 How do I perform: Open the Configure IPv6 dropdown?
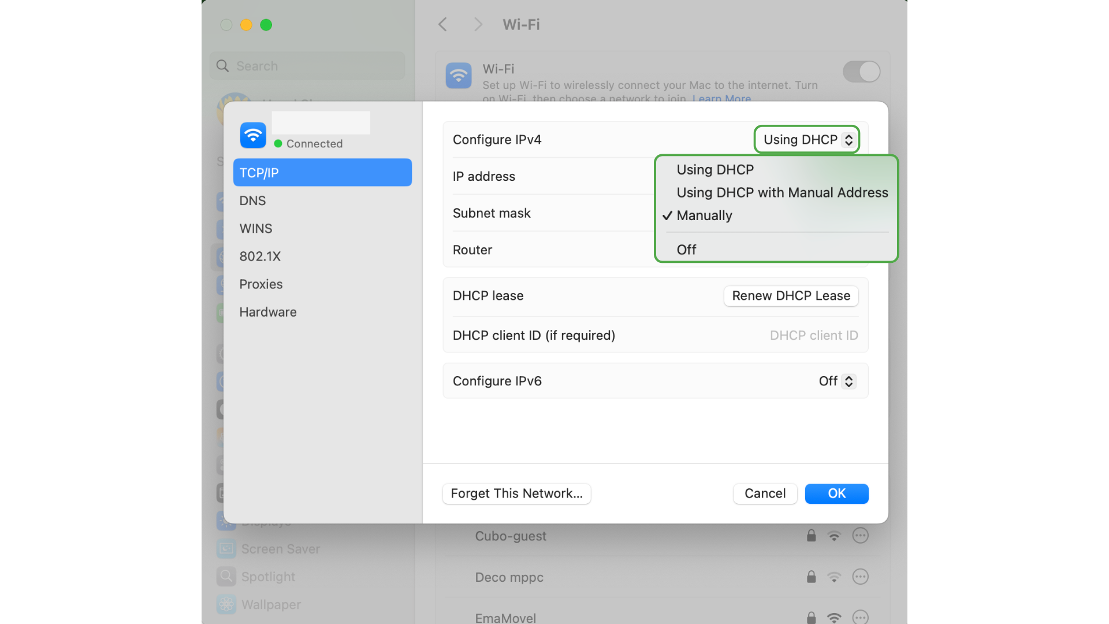tap(837, 381)
